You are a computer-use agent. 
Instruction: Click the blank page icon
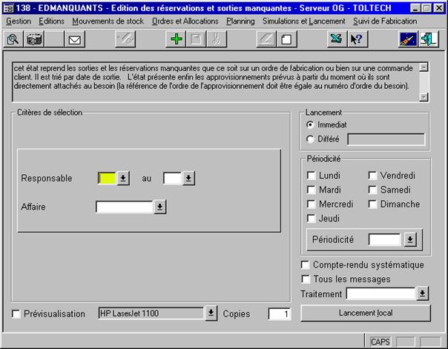[286, 39]
